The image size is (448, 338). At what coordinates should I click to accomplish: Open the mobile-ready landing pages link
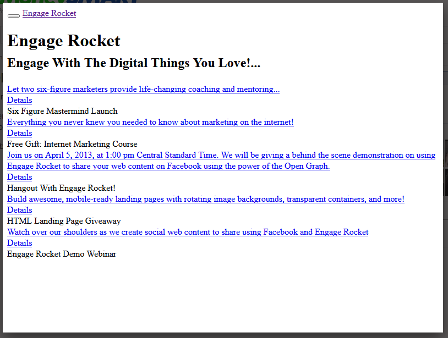click(206, 199)
